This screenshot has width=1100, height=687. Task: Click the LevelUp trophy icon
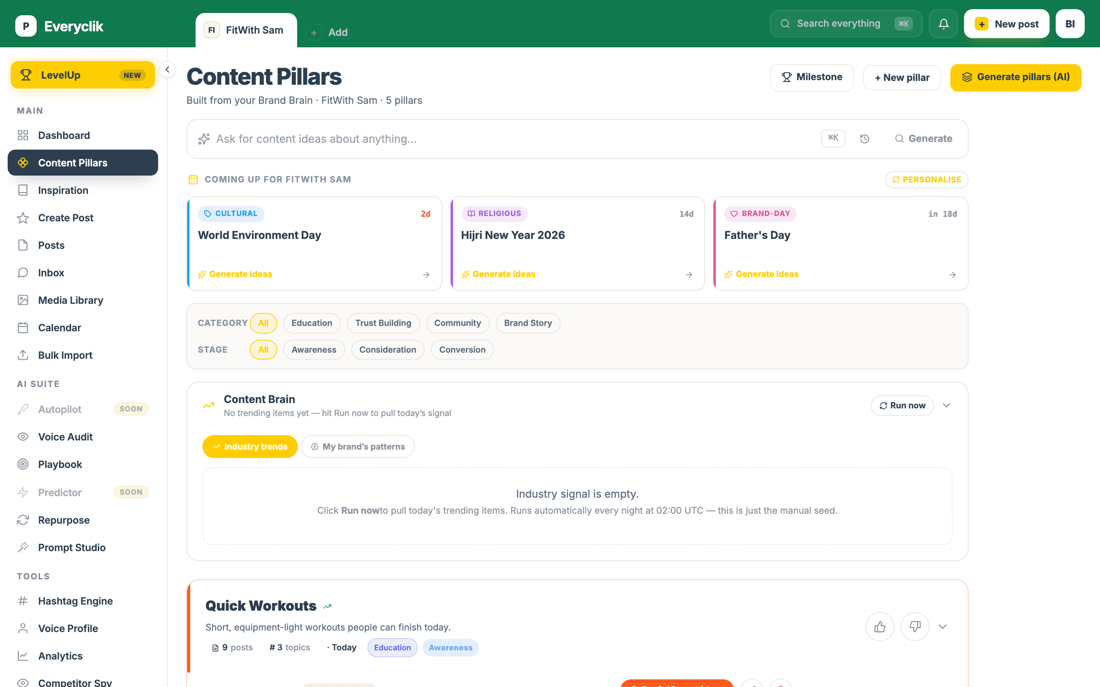(x=26, y=75)
